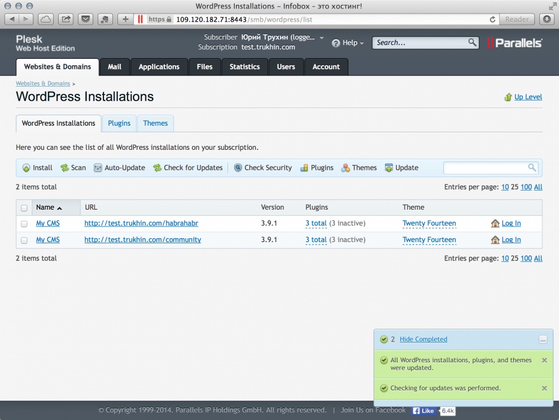Open Safari downloads icon
Screen dimensions: 559x420
547,19
